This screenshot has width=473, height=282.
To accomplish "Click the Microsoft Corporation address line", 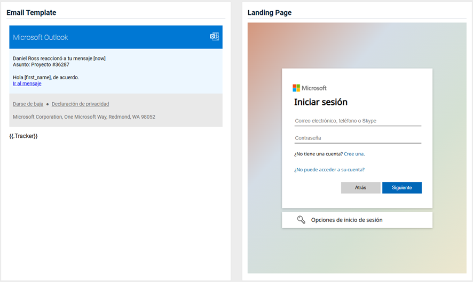I will [84, 117].
